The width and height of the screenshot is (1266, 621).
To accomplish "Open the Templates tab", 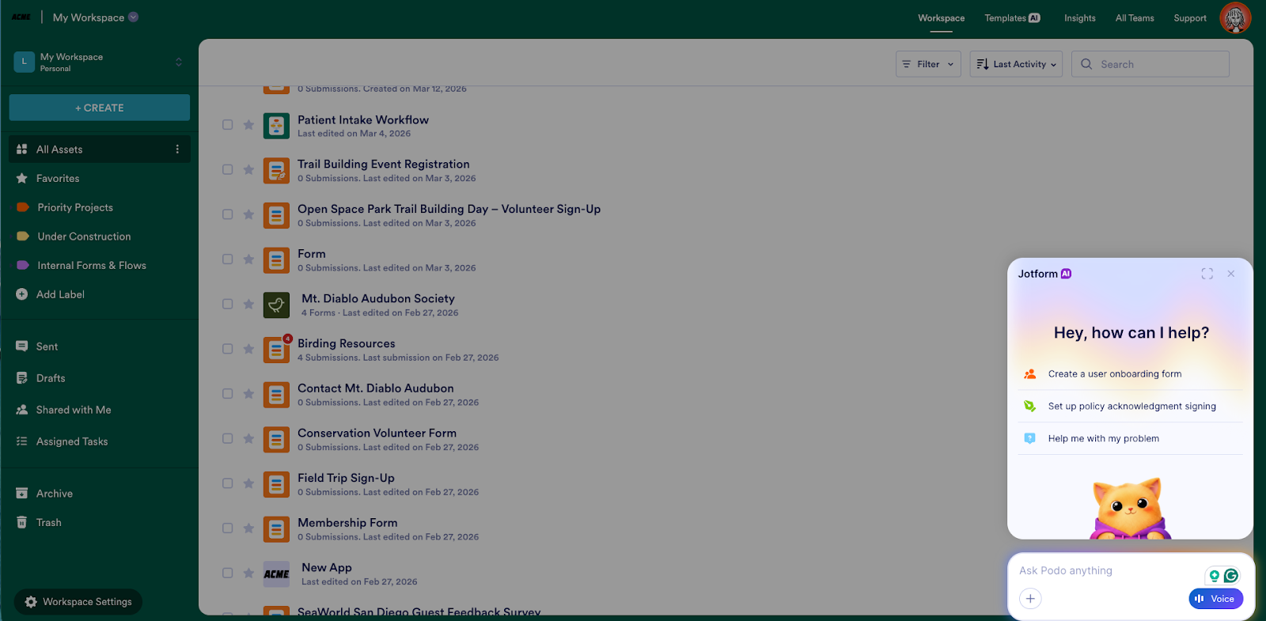I will click(x=1012, y=18).
